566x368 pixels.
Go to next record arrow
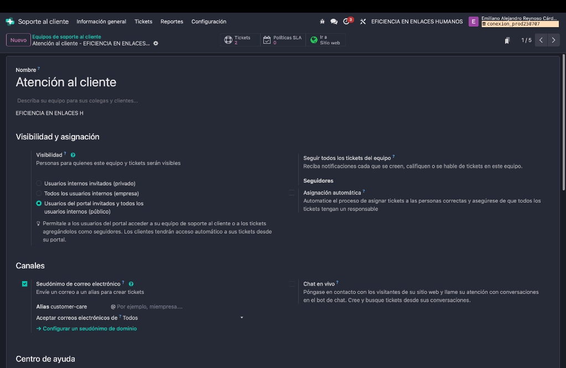pos(553,40)
